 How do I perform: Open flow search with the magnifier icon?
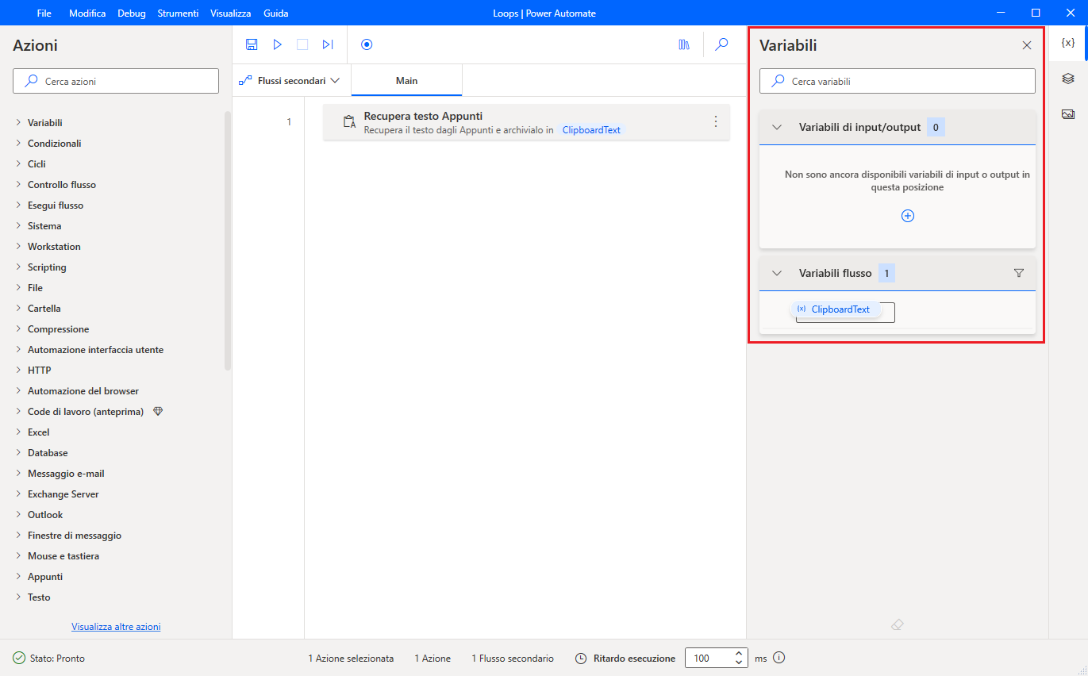(x=721, y=44)
